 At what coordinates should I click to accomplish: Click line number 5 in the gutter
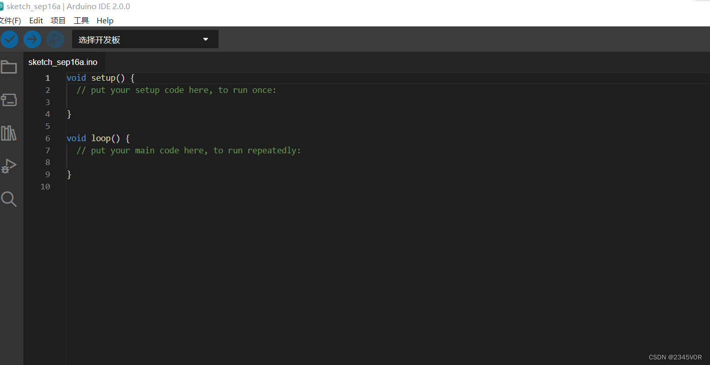[x=48, y=126]
